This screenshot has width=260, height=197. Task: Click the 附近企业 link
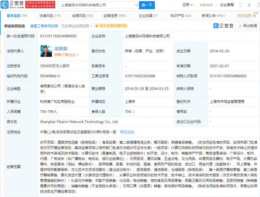(127, 132)
